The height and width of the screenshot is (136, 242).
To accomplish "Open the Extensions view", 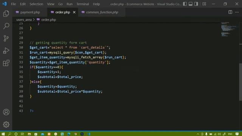I will click(x=6, y=63).
